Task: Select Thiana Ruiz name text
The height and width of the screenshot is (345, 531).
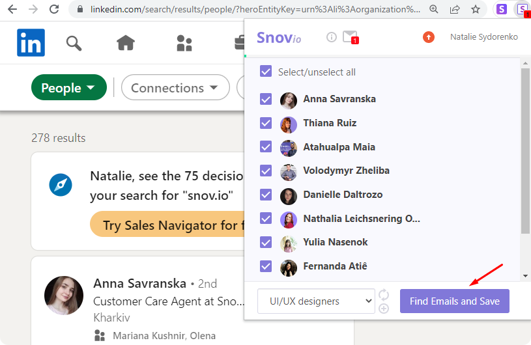Action: (x=330, y=123)
